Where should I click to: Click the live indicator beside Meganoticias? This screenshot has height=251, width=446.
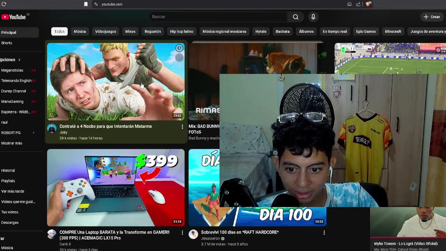point(34,70)
